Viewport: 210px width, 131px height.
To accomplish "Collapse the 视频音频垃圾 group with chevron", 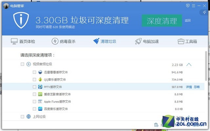I will point(189,64).
